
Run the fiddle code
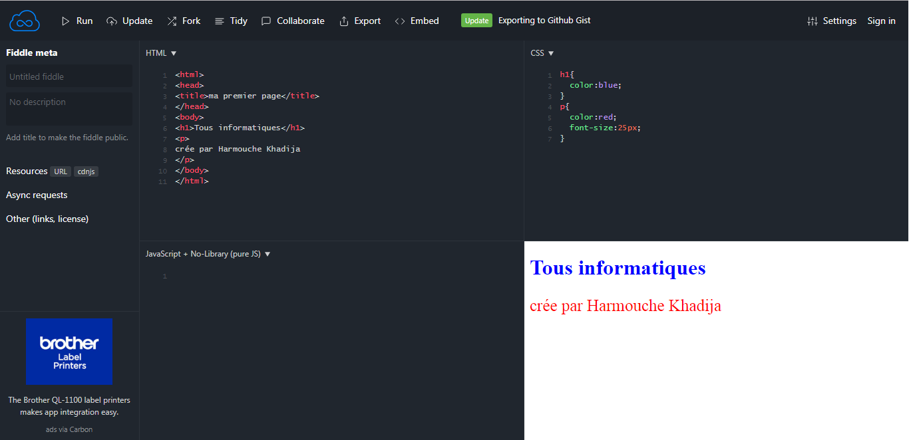77,21
